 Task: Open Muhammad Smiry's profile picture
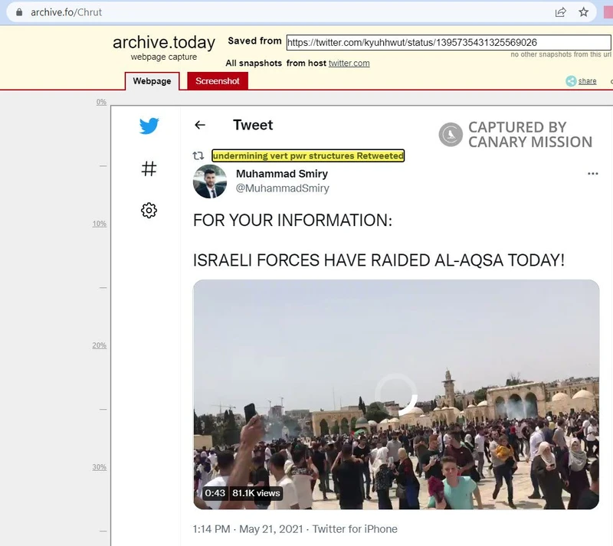[210, 181]
